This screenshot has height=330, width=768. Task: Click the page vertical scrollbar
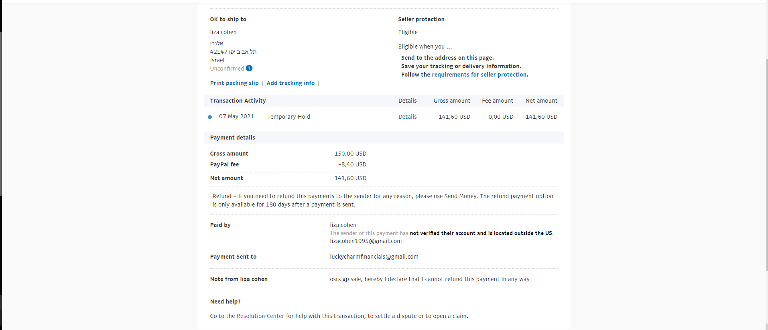(x=766, y=164)
